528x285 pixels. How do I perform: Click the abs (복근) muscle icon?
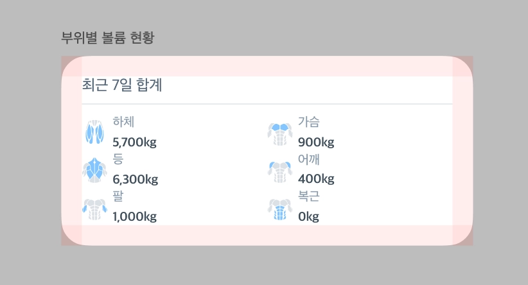(x=279, y=207)
